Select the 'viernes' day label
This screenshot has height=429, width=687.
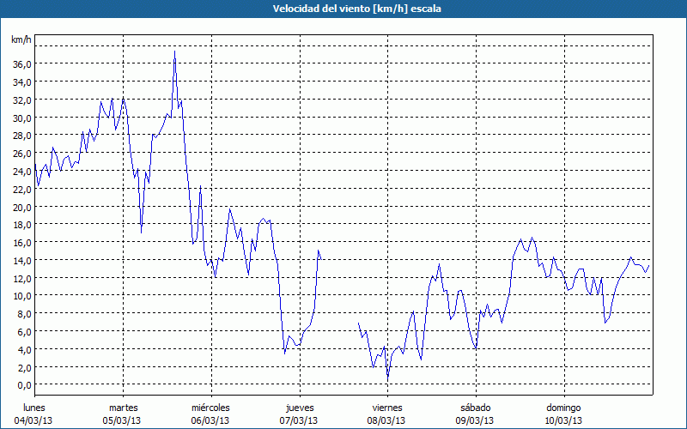[386, 408]
